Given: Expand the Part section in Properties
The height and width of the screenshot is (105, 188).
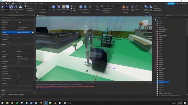Looking at the screenshot, I should tap(1, 90).
